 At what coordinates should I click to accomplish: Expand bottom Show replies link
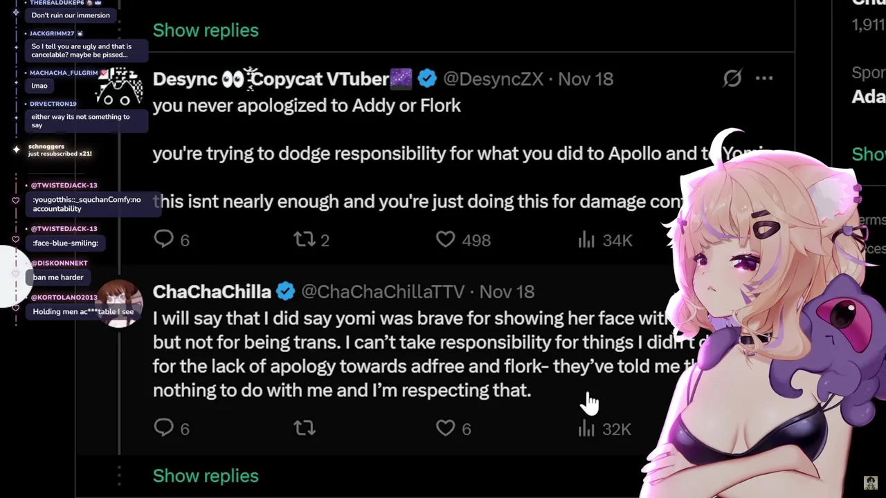click(x=206, y=476)
